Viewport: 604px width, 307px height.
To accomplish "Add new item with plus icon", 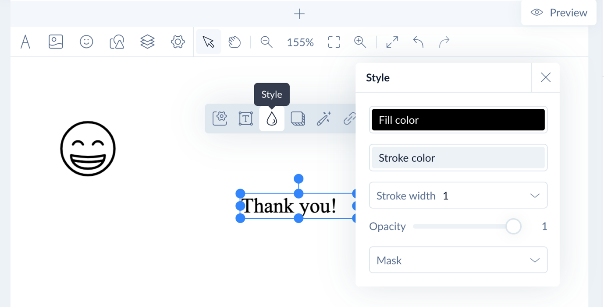I will (299, 14).
